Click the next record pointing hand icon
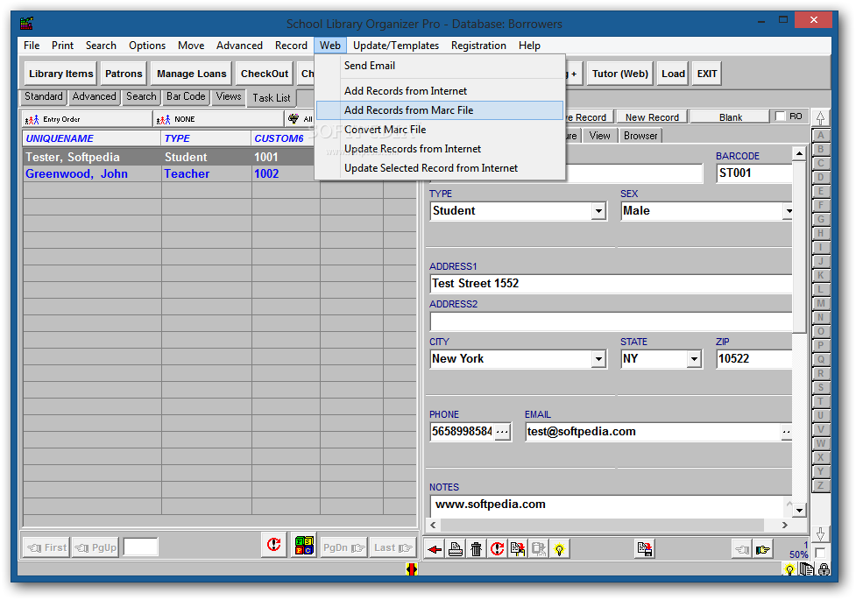Screen dimensions: 856x600 [x=762, y=549]
